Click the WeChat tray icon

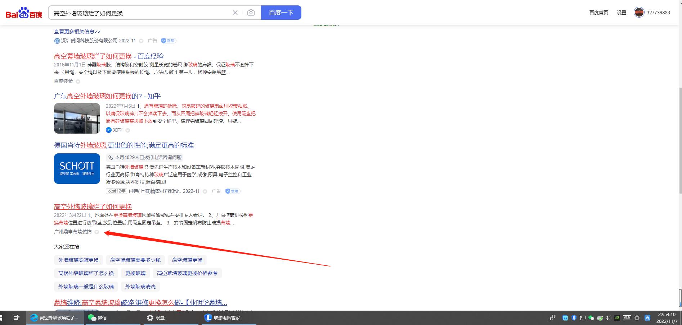(x=591, y=318)
